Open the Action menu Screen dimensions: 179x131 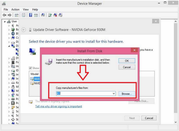coord(15,9)
